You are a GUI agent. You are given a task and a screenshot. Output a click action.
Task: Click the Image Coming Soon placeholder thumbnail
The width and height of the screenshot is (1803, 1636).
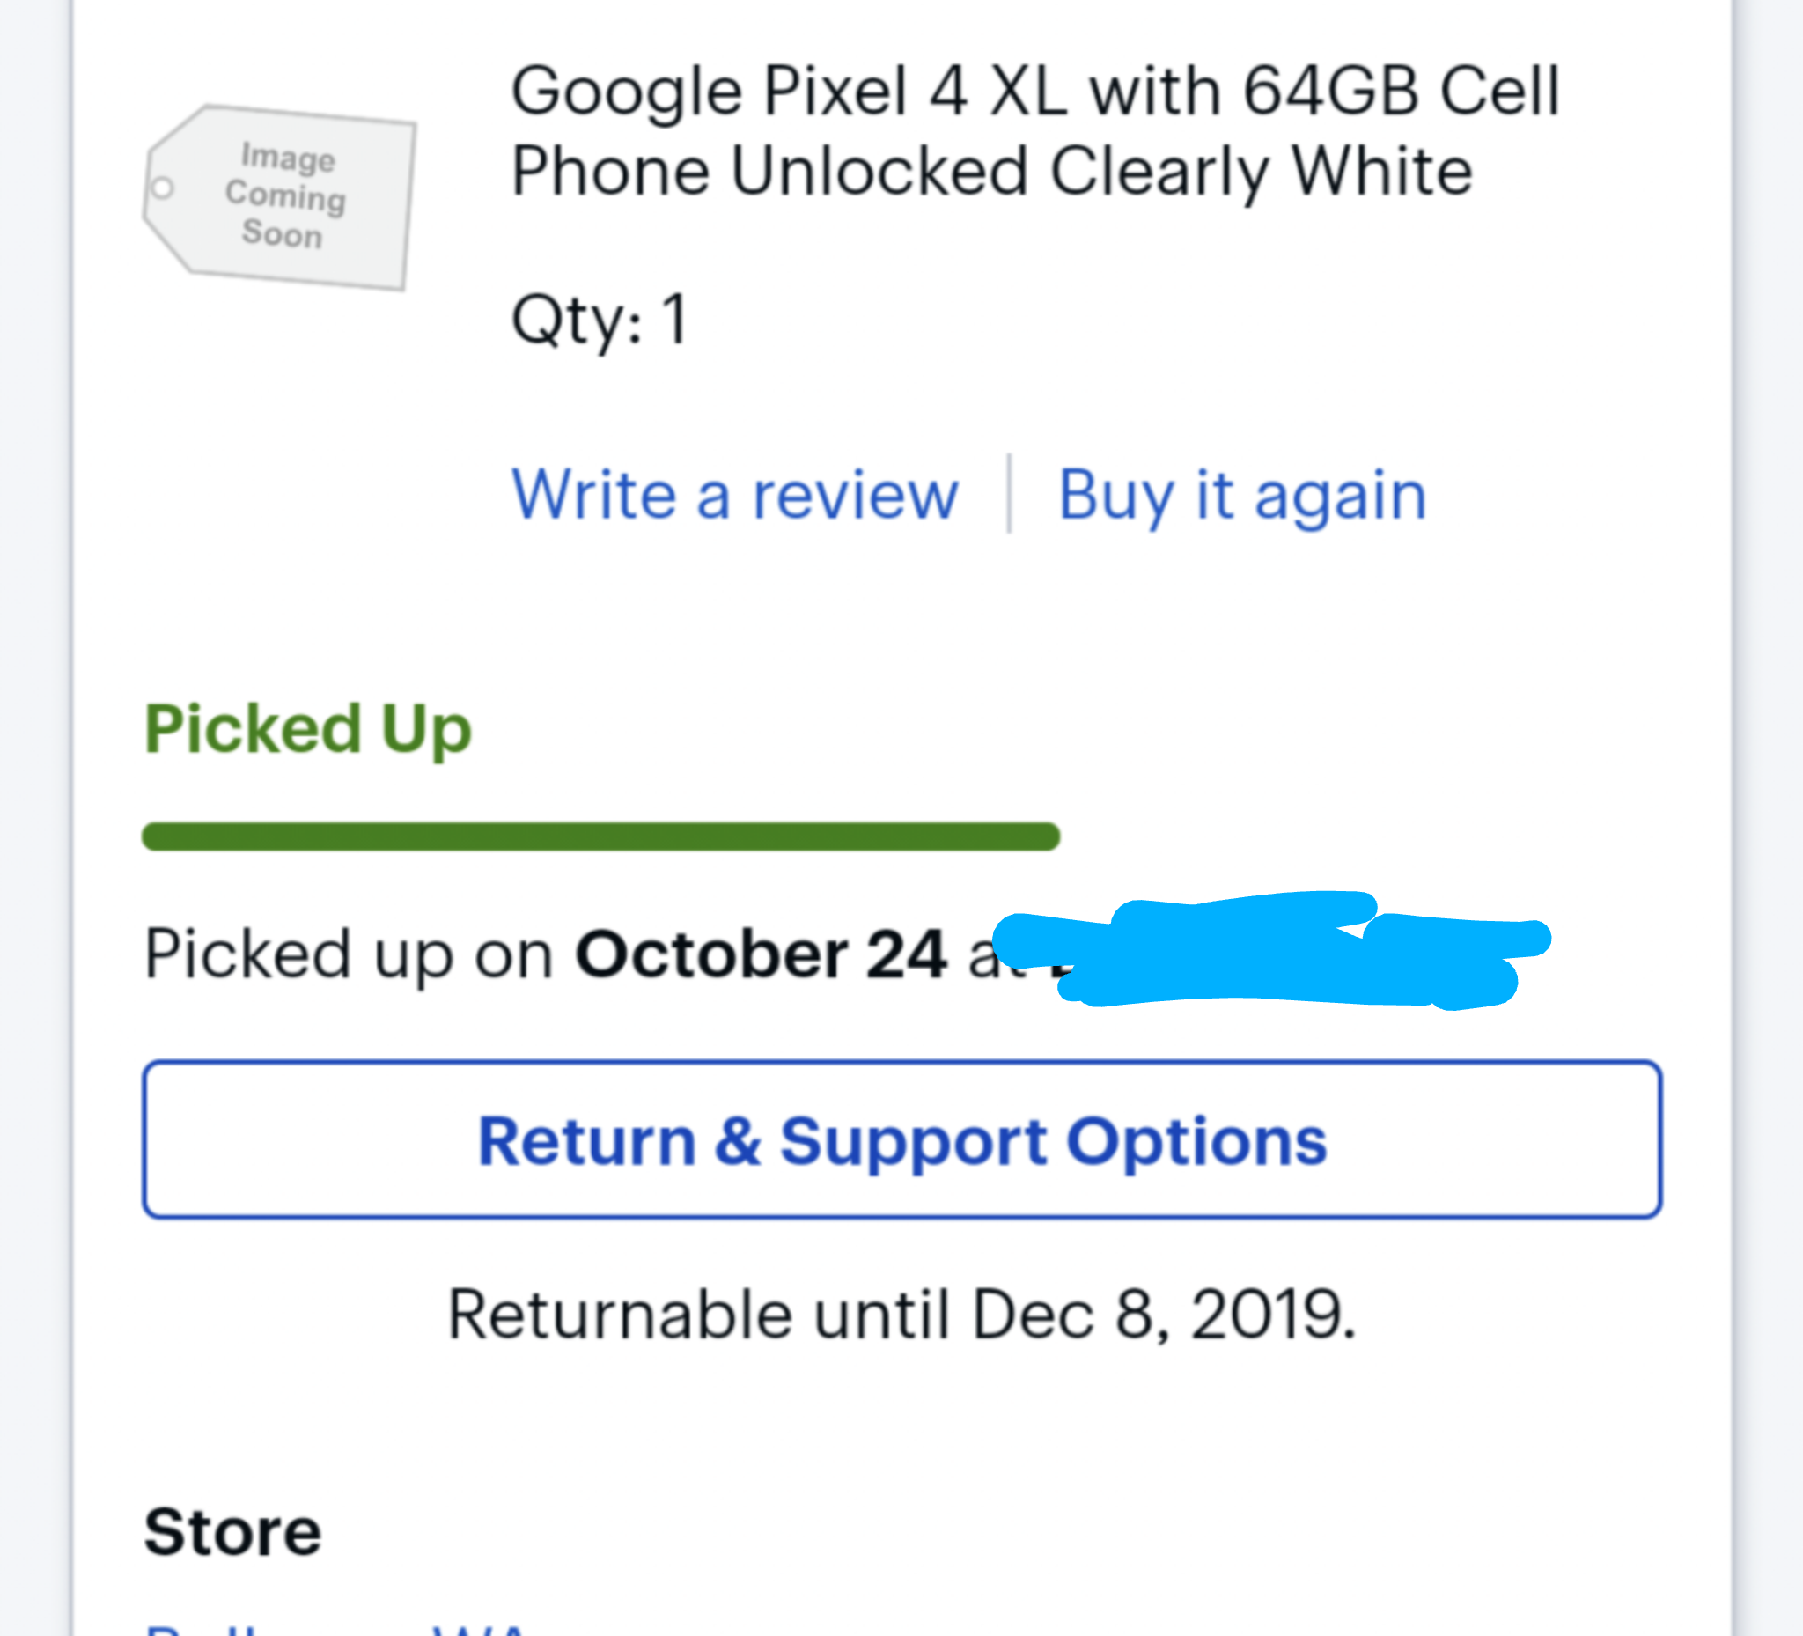pos(279,196)
